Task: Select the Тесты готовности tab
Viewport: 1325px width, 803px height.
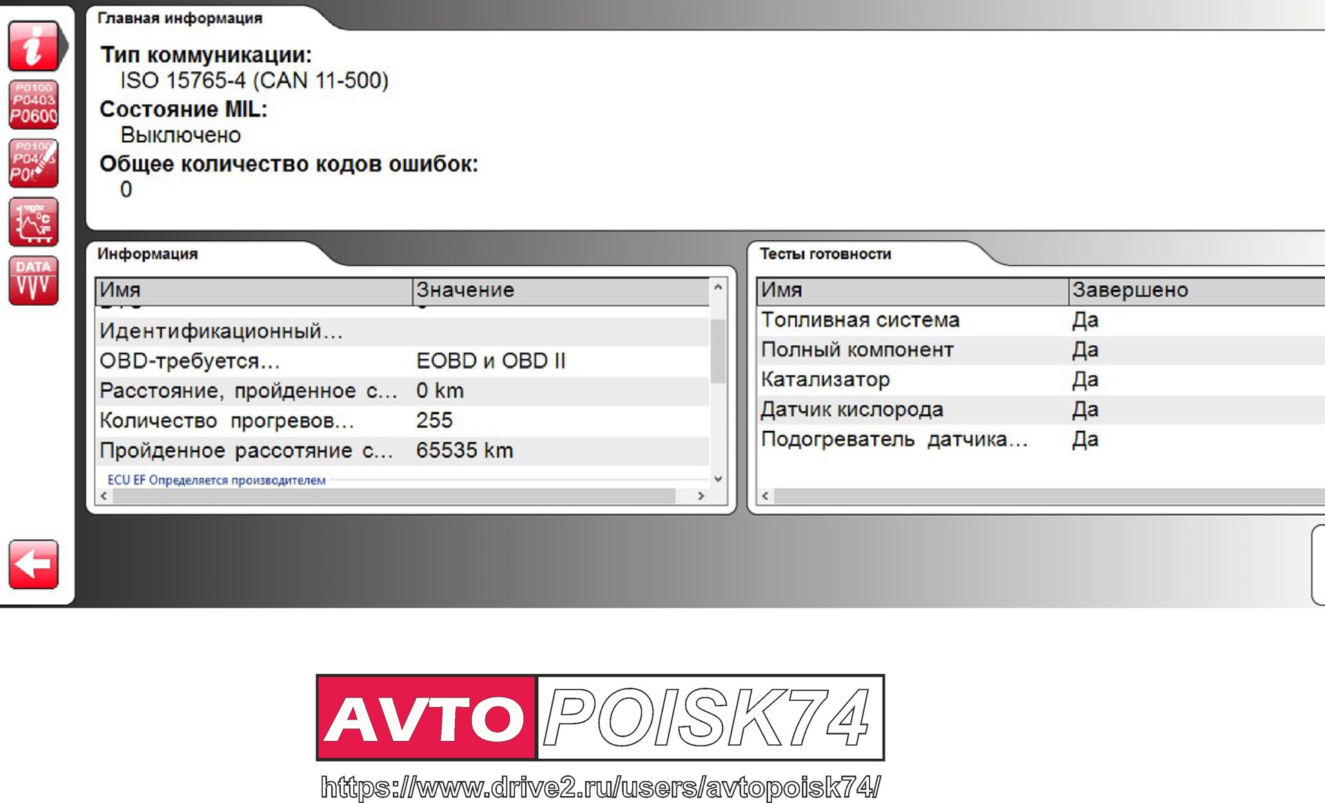Action: tap(825, 254)
